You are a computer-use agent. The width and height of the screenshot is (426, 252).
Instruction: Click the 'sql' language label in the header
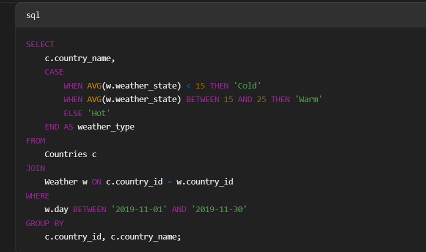coord(33,15)
